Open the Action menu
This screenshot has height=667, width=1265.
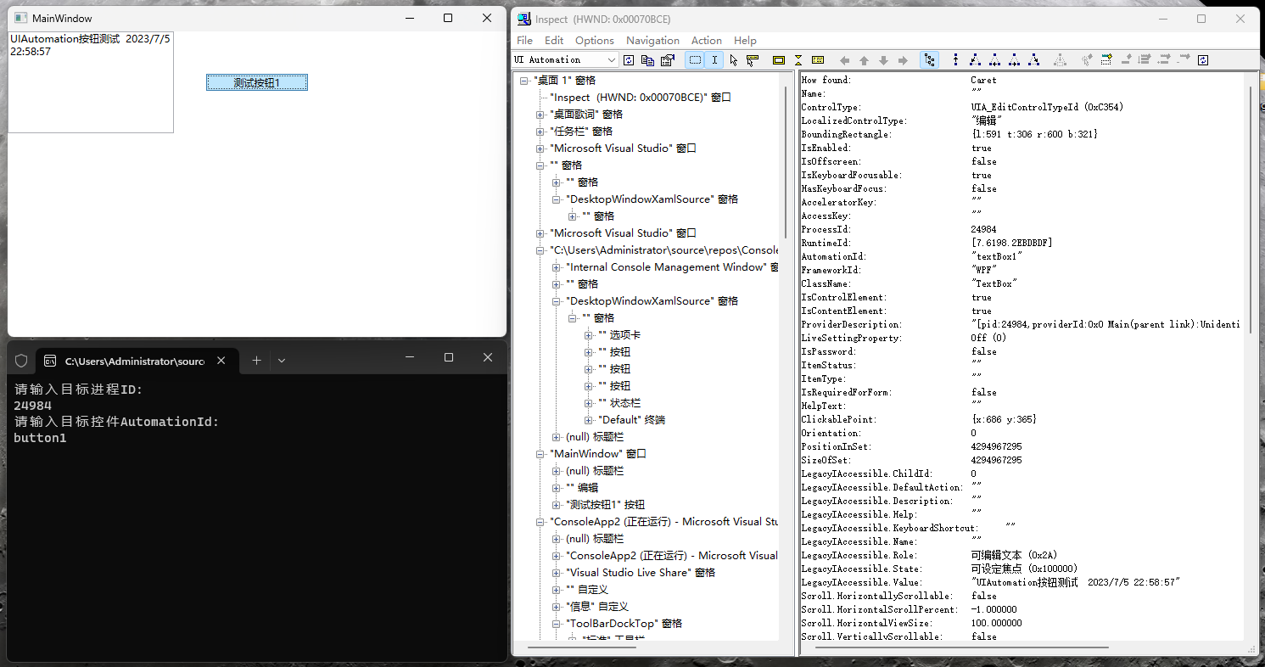(x=706, y=40)
